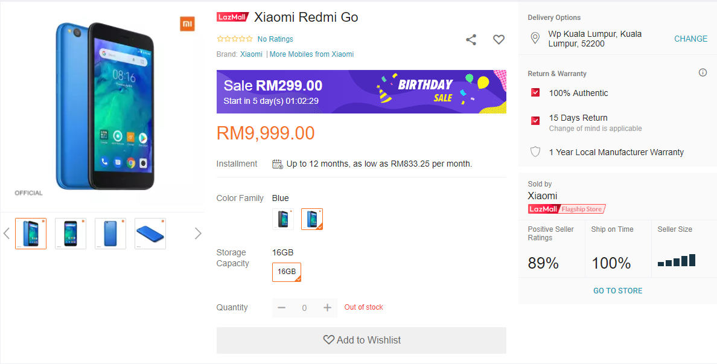The height and width of the screenshot is (364, 717).
Task: Open the LazMall Flagship Store badge
Action: pos(566,209)
